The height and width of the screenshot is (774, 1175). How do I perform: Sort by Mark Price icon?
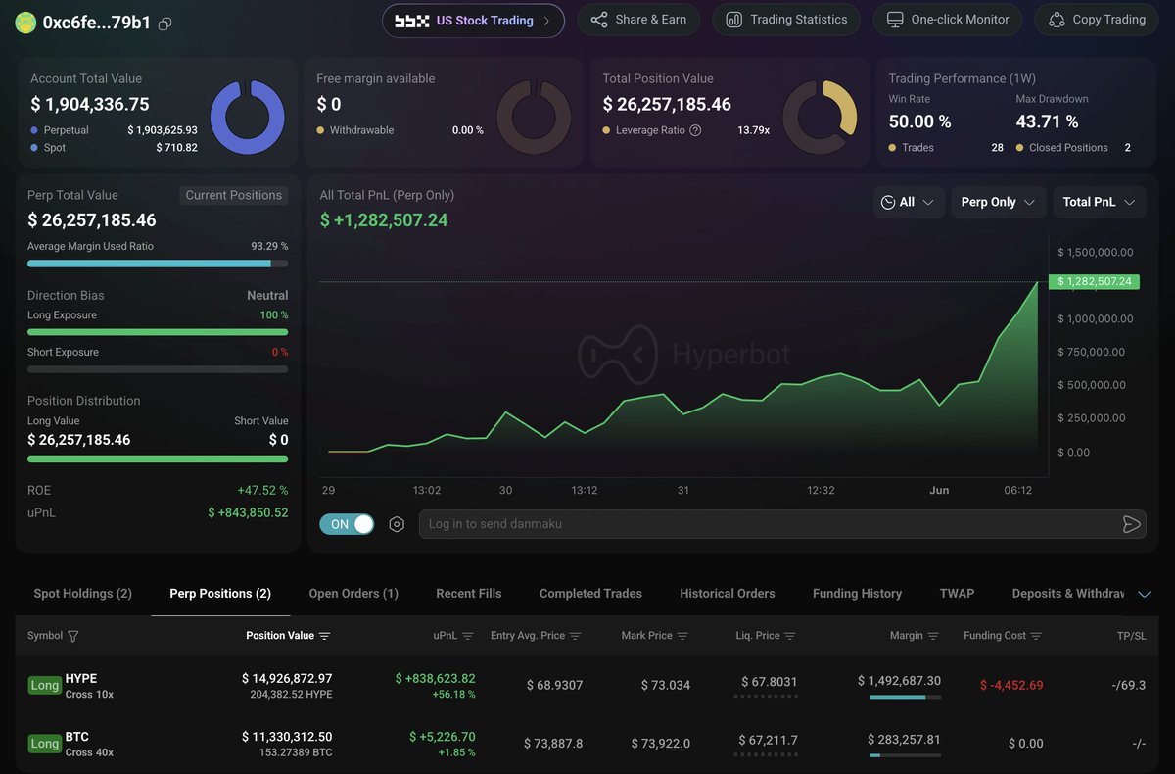683,636
